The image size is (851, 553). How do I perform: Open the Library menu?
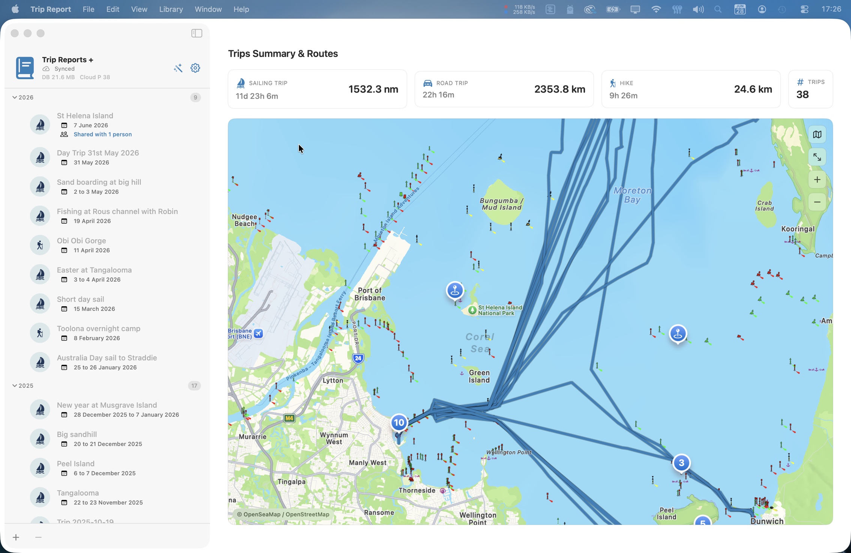(x=171, y=9)
